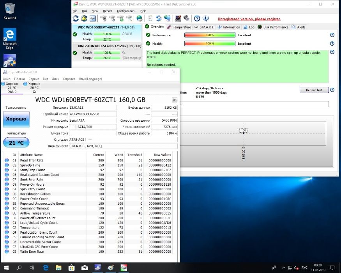Viewport: 341px width, 273px height.
Task: Click the globe with disk icon
Action: click(140, 18)
